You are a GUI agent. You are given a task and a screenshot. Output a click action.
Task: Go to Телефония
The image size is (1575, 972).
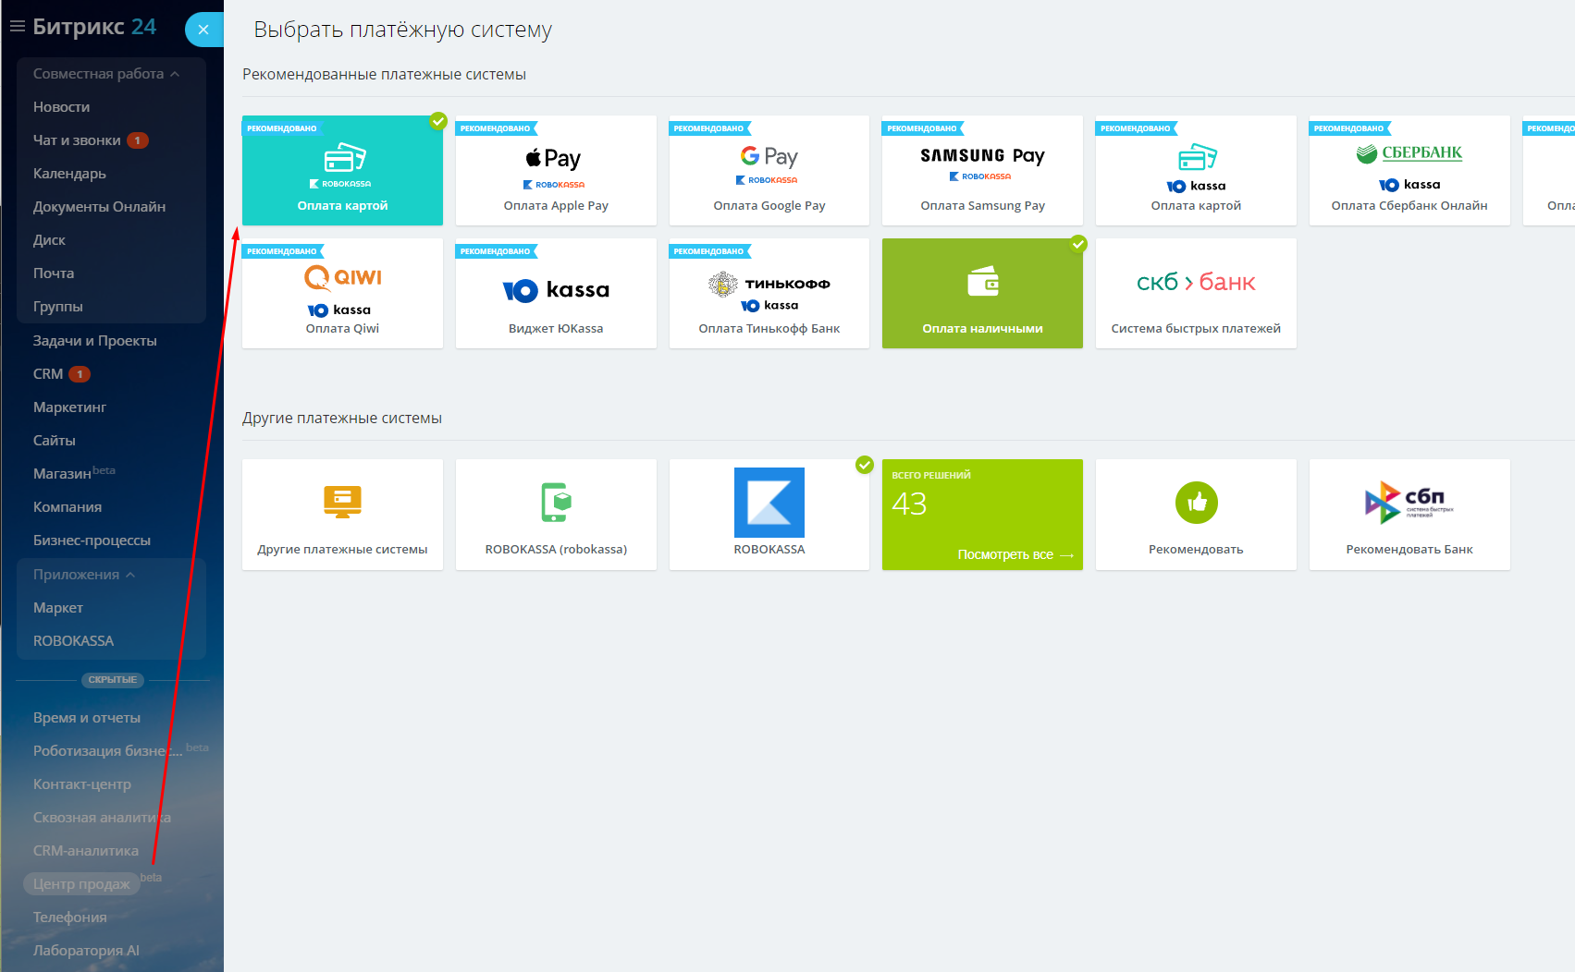(70, 917)
